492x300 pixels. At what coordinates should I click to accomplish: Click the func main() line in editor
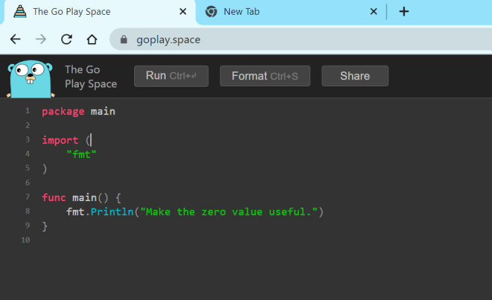point(81,198)
